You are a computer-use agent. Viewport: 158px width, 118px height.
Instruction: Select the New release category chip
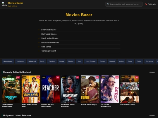(8, 61)
